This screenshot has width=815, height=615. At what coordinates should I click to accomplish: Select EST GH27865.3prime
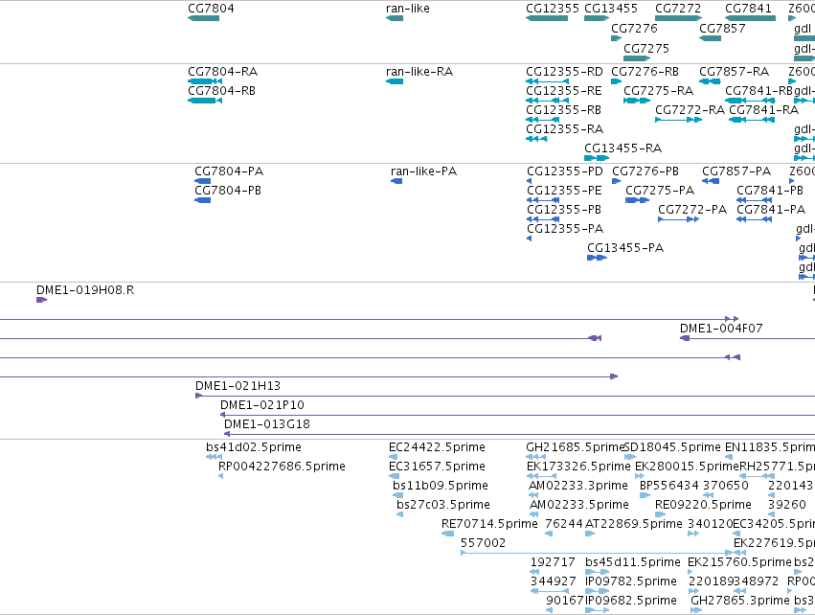point(696,610)
